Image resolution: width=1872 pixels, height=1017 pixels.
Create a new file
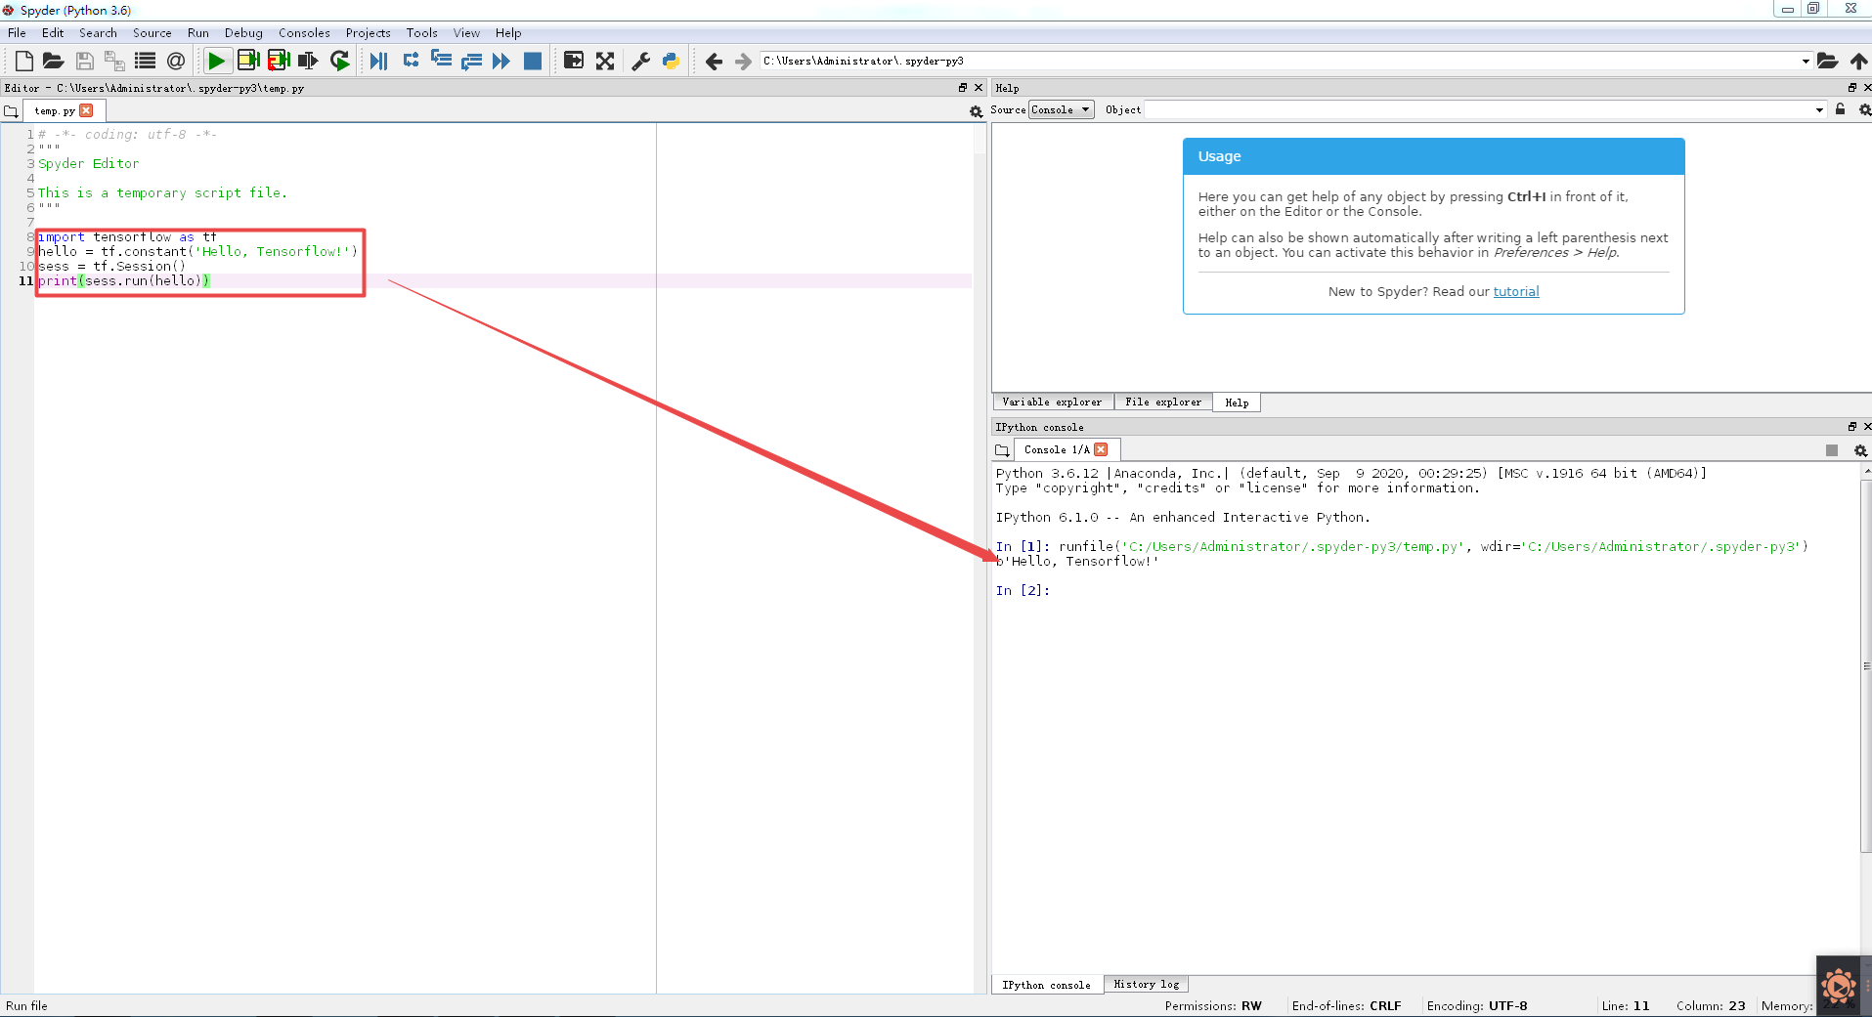coord(24,61)
